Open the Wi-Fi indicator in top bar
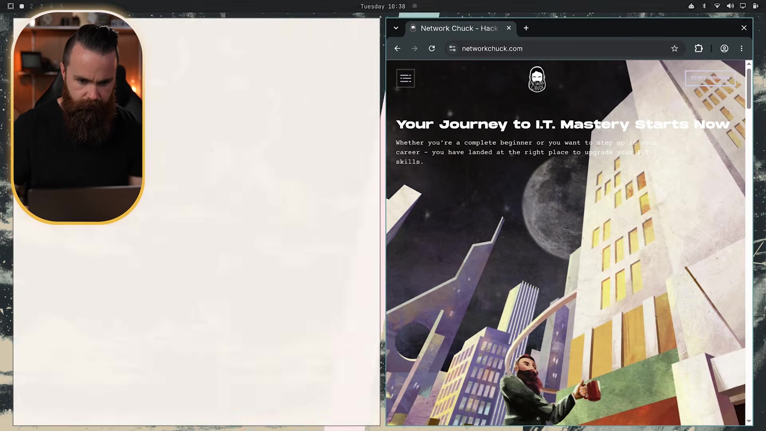Viewport: 766px width, 431px height. pos(717,6)
